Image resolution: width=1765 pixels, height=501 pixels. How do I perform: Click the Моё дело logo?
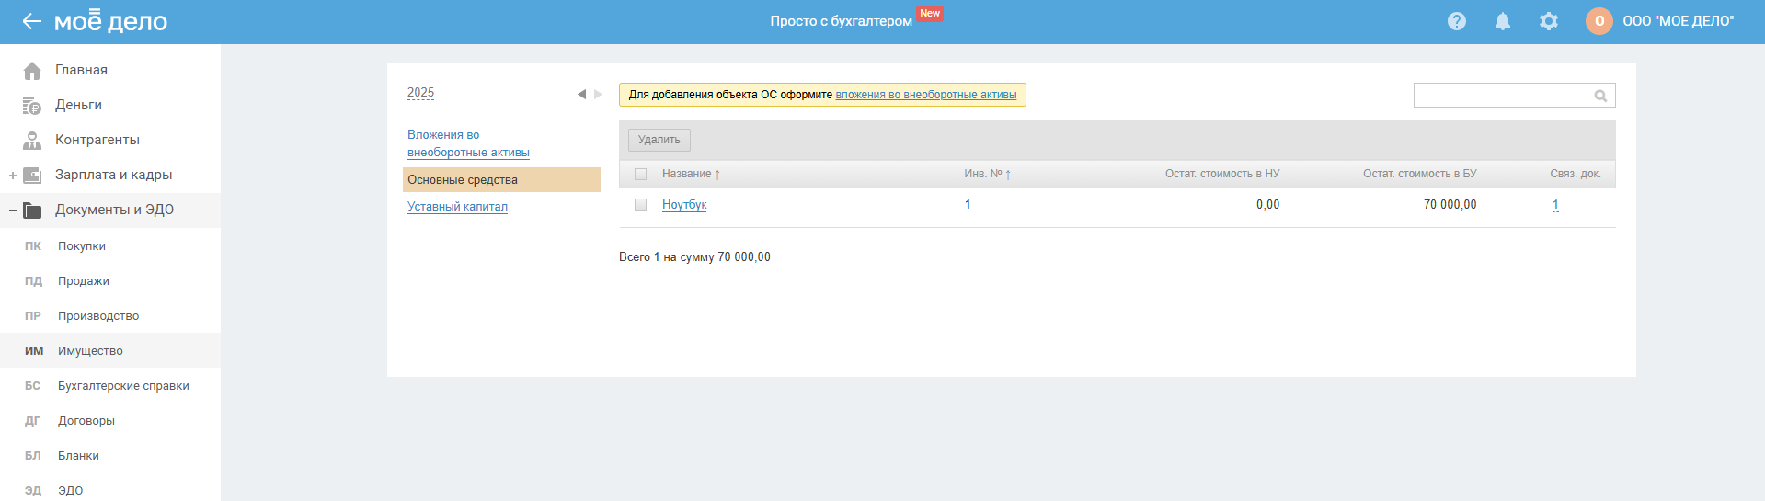click(110, 20)
